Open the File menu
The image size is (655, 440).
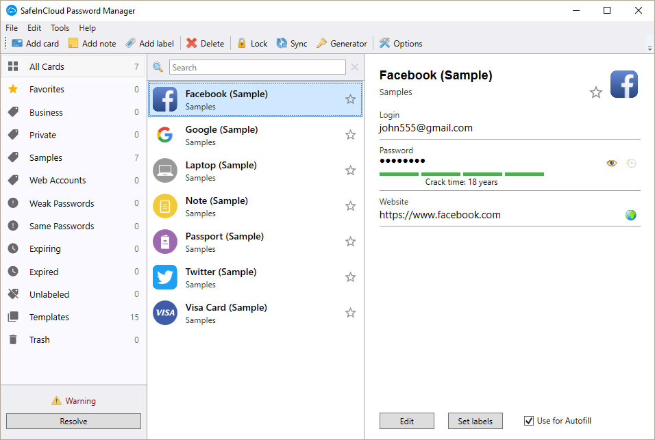(x=12, y=28)
